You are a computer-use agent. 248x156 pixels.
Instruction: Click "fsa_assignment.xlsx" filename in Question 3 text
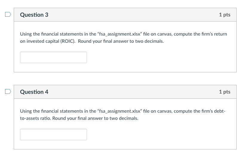tap(121, 34)
